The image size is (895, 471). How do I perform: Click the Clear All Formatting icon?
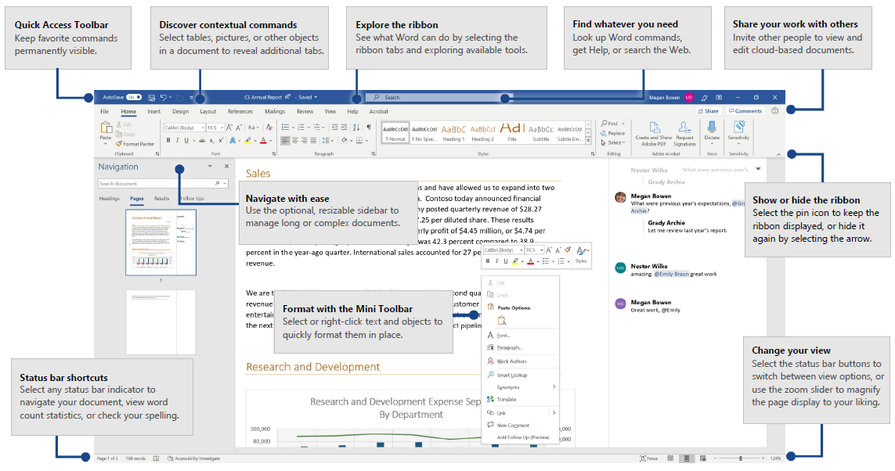pyautogui.click(x=269, y=128)
